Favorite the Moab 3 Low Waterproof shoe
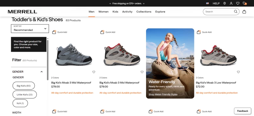Viewport: 254px width, 116px height. point(238,72)
